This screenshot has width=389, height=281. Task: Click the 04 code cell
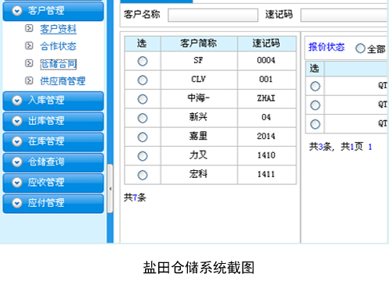coord(267,118)
